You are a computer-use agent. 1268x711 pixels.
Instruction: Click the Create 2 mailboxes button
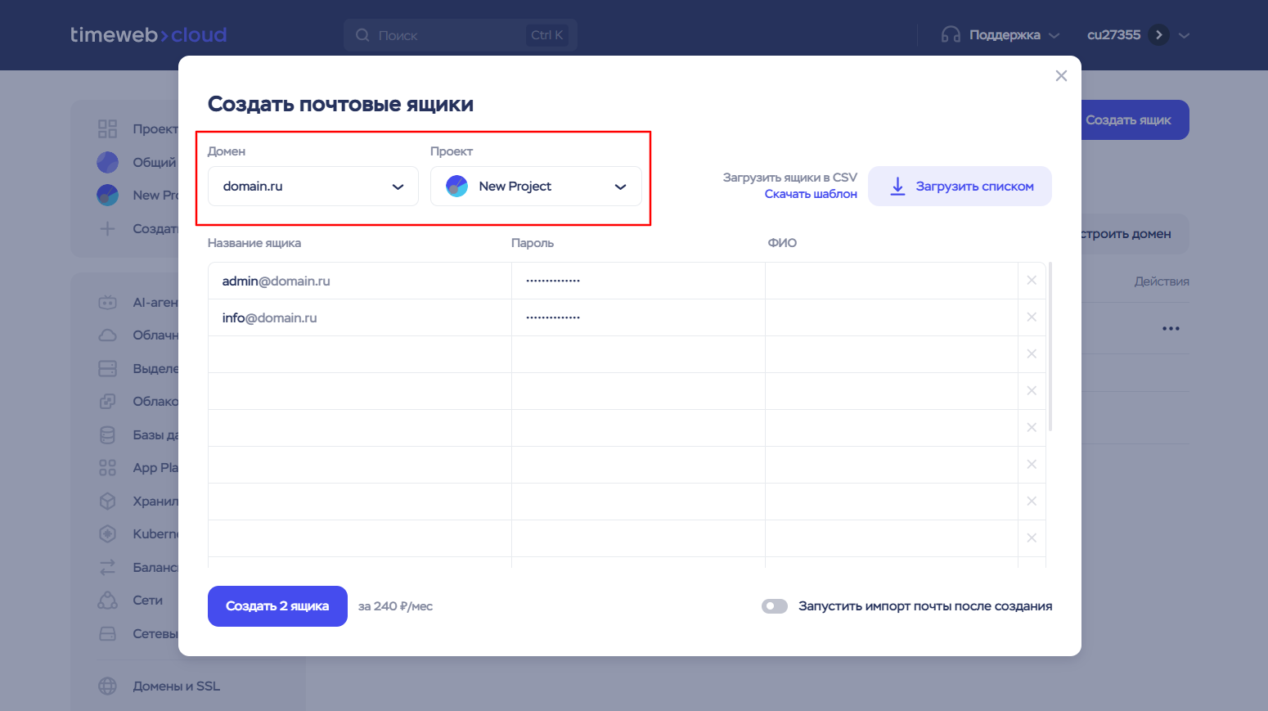tap(277, 606)
